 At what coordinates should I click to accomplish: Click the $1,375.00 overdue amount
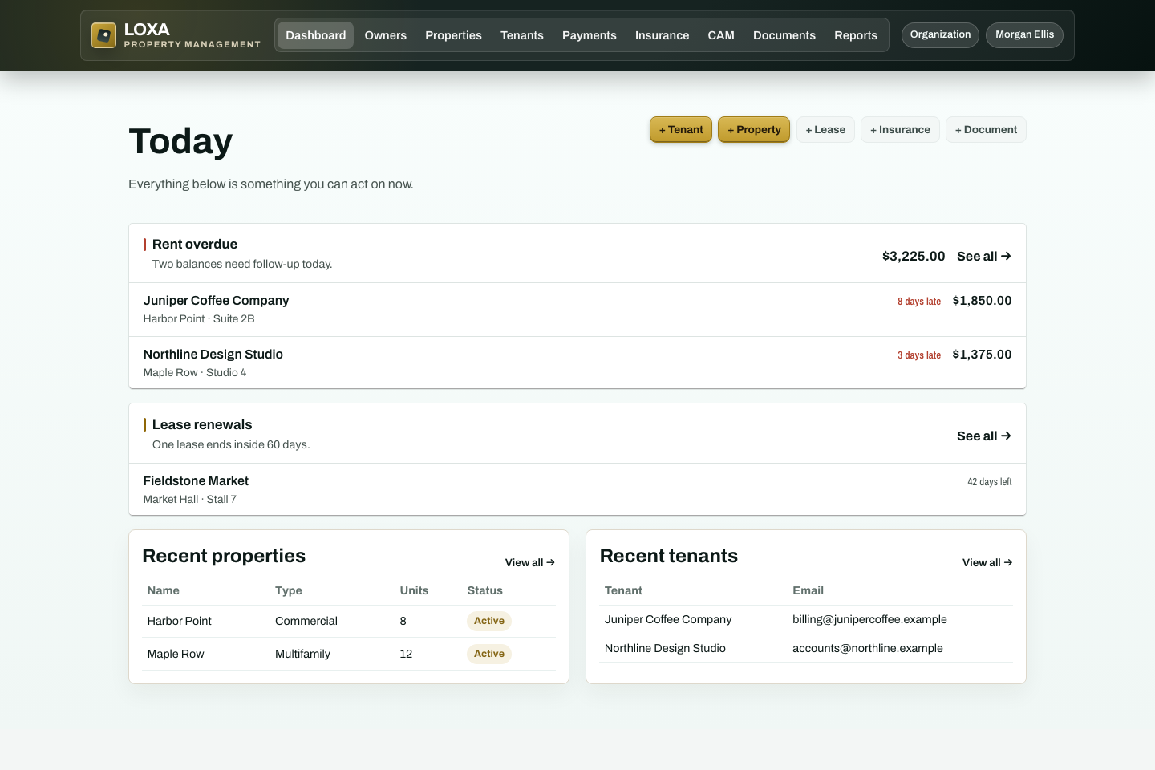(x=982, y=355)
